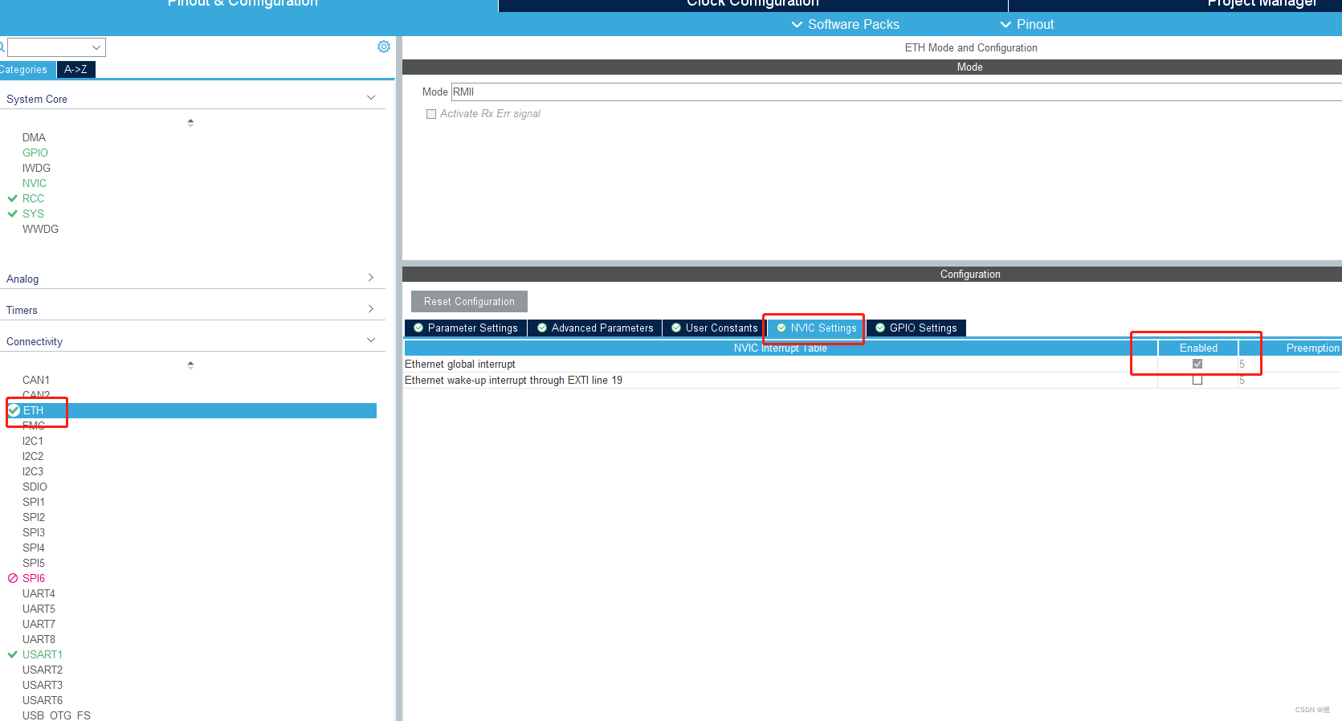Open the User Constants tab
Viewport: 1342px width, 721px height.
coord(714,328)
